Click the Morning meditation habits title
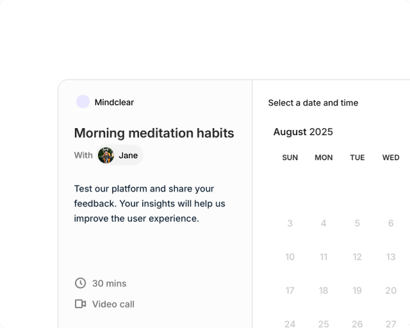Screen dimensions: 410x328 click(x=154, y=133)
